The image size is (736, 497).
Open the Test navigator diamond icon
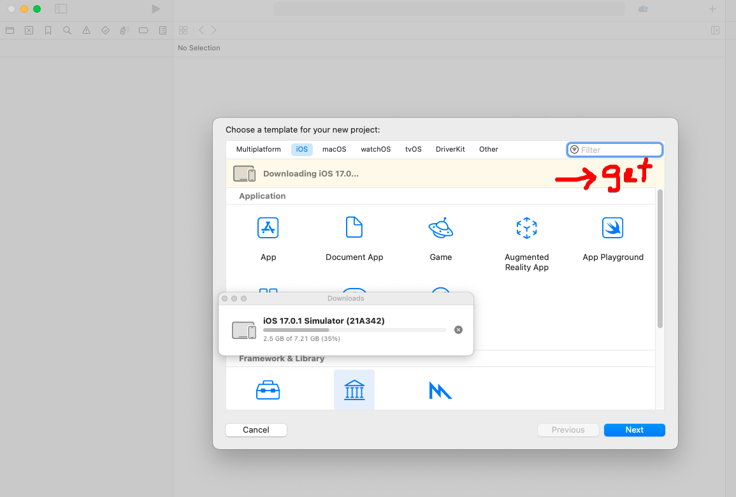click(106, 31)
